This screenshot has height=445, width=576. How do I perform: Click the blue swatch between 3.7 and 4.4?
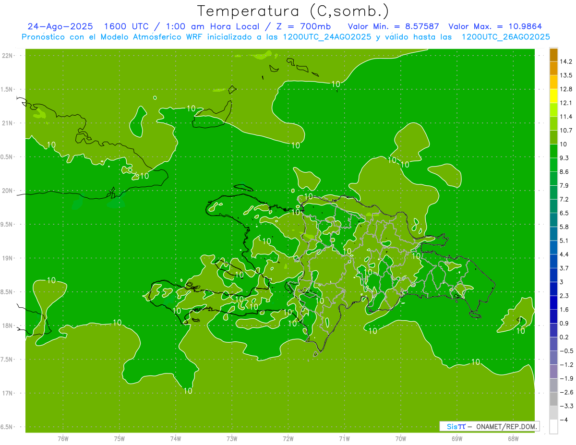[x=553, y=261]
